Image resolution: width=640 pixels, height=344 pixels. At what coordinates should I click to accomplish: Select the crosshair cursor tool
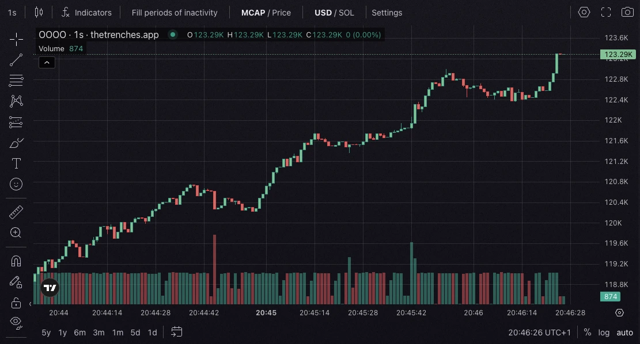point(16,40)
